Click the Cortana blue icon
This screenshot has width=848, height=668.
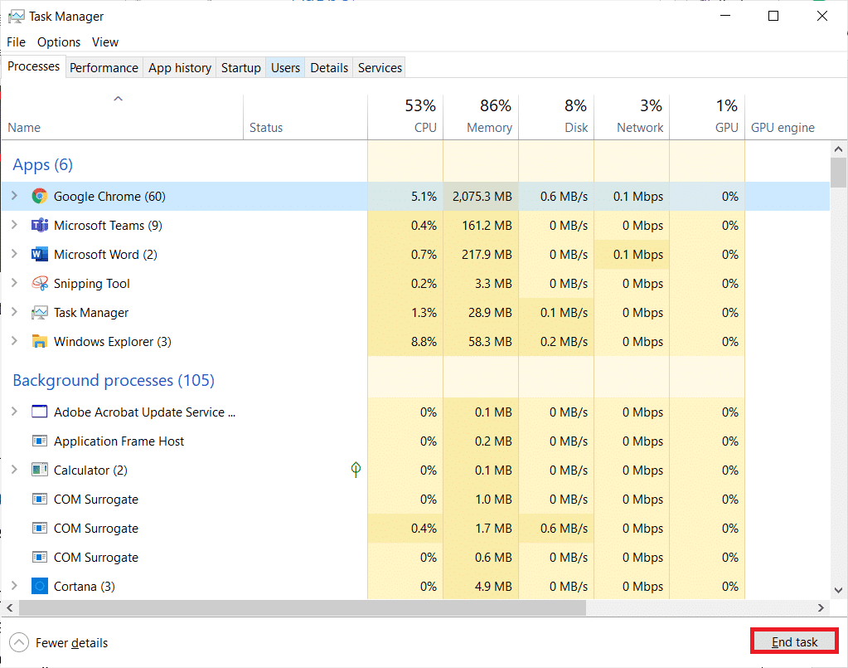tap(40, 586)
